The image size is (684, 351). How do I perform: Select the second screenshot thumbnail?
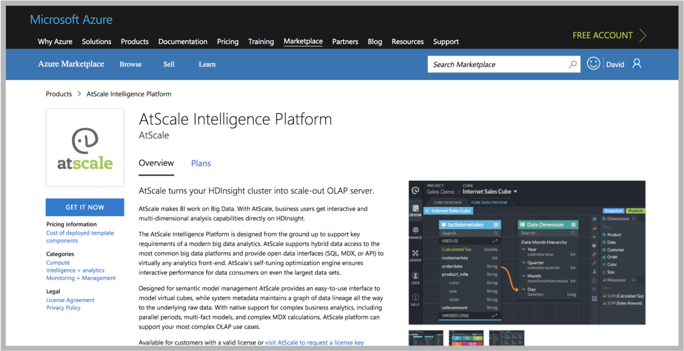[x=466, y=338]
